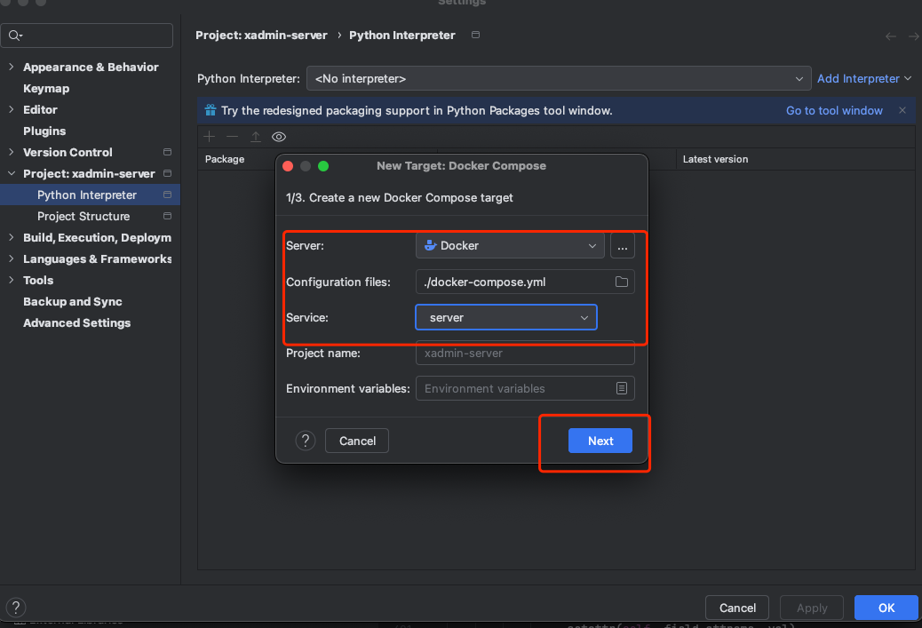Click the add package plus icon
This screenshot has width=922, height=628.
pyautogui.click(x=210, y=137)
